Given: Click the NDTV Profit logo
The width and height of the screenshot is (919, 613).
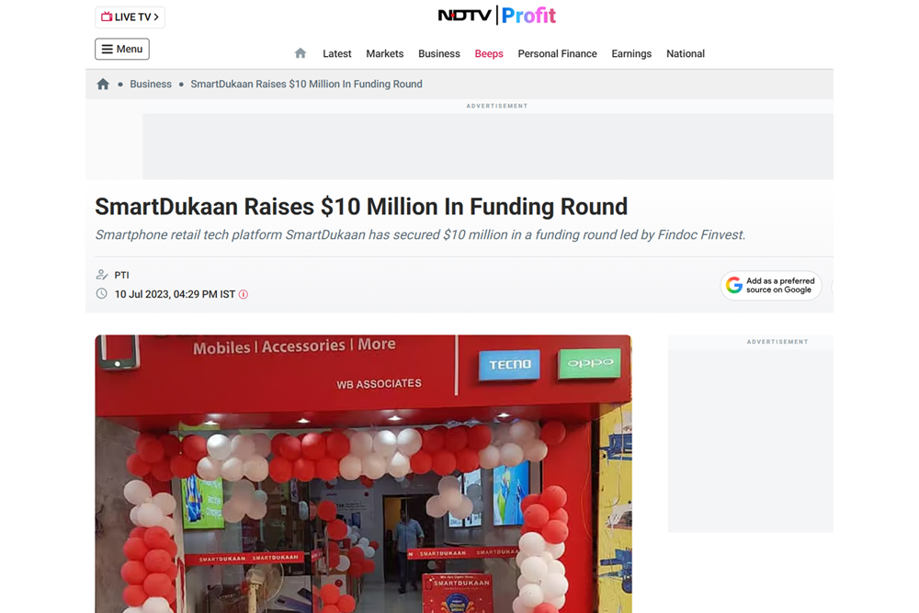Looking at the screenshot, I should point(497,16).
